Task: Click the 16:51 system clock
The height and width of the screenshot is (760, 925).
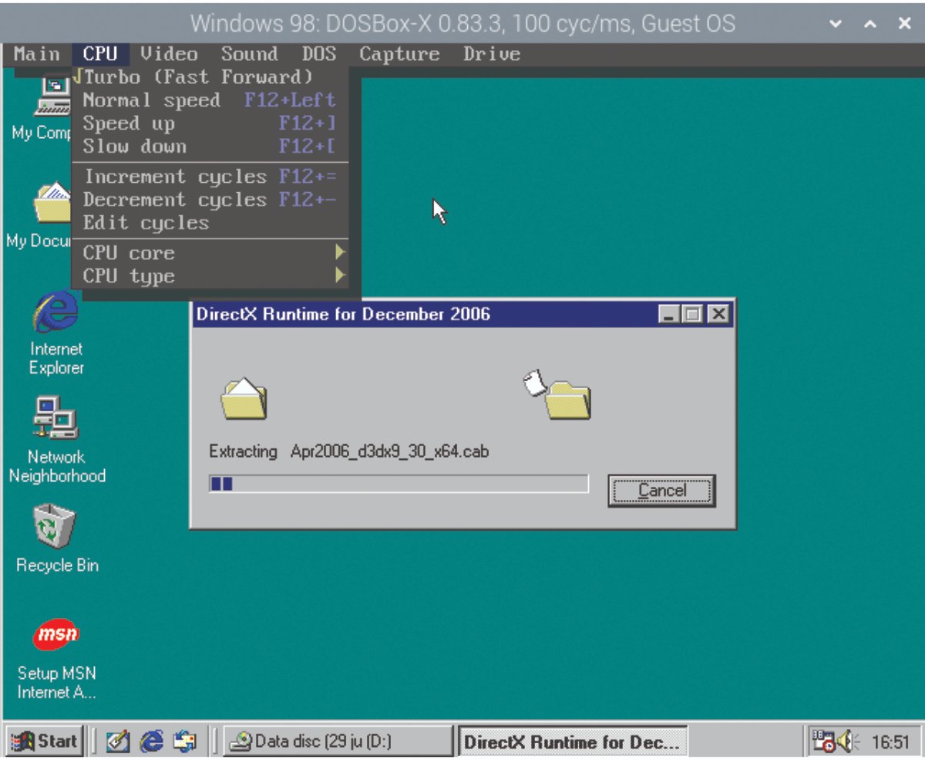Action: pos(890,742)
